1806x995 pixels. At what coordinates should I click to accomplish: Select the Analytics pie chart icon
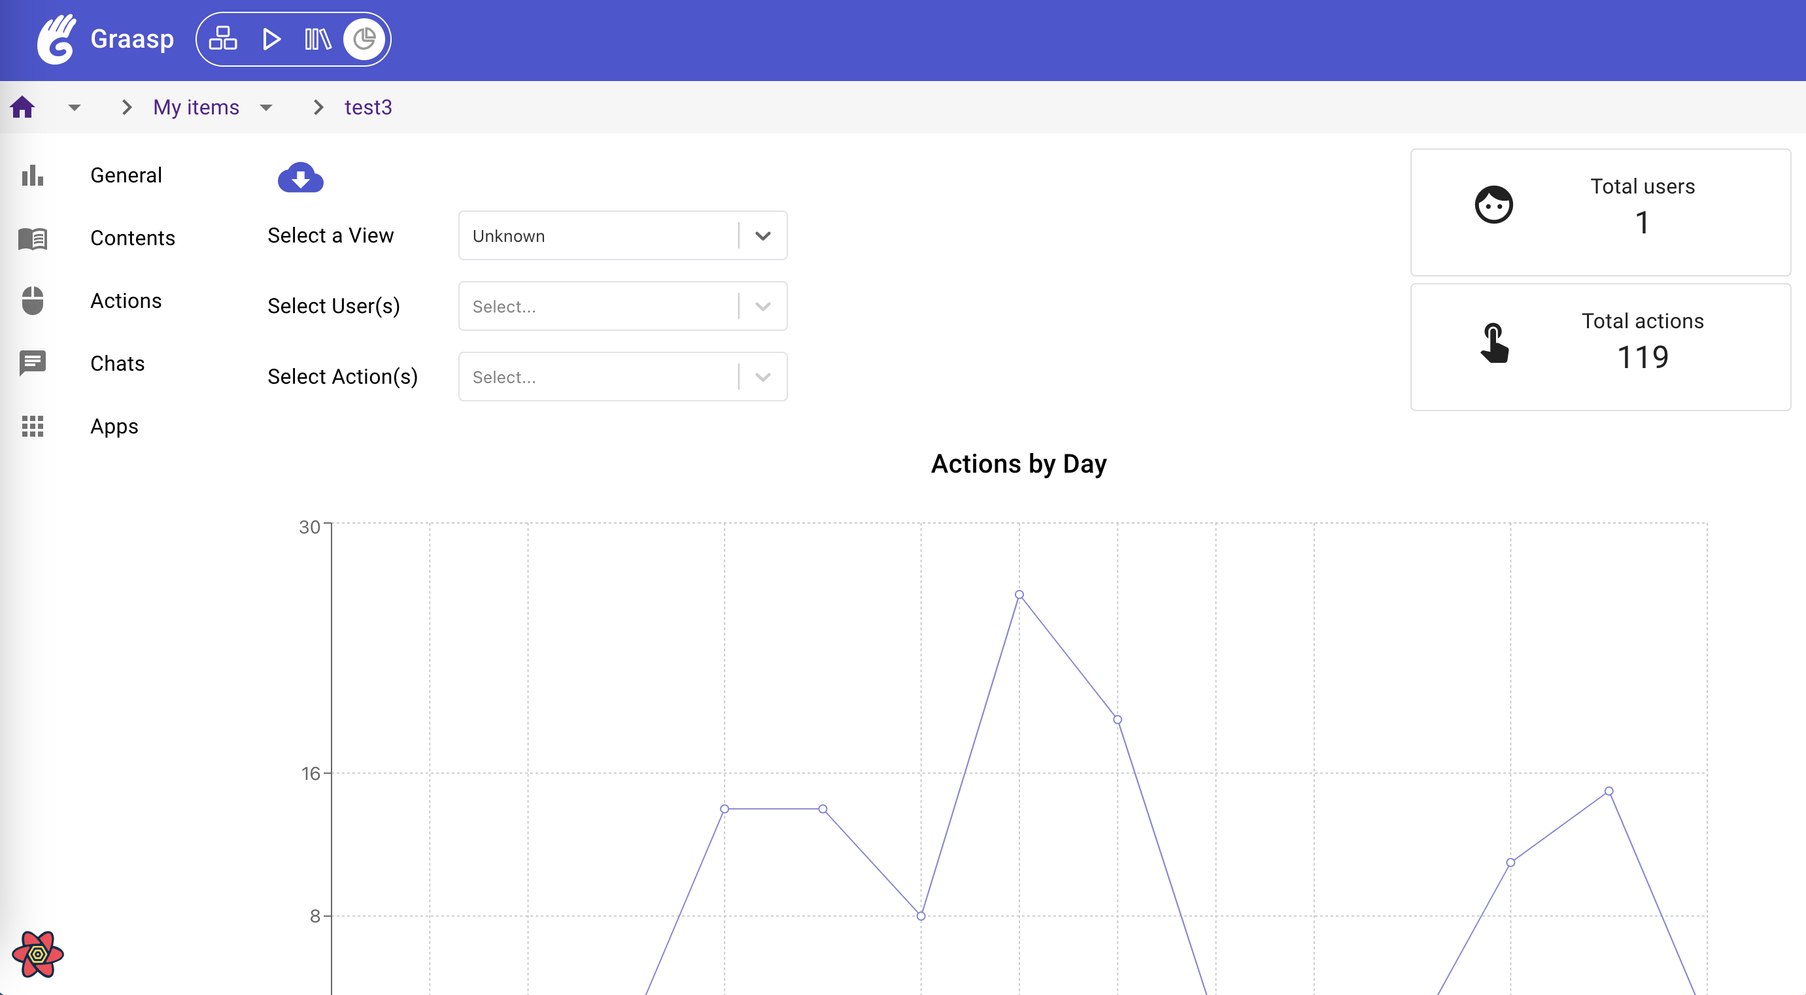tap(364, 39)
